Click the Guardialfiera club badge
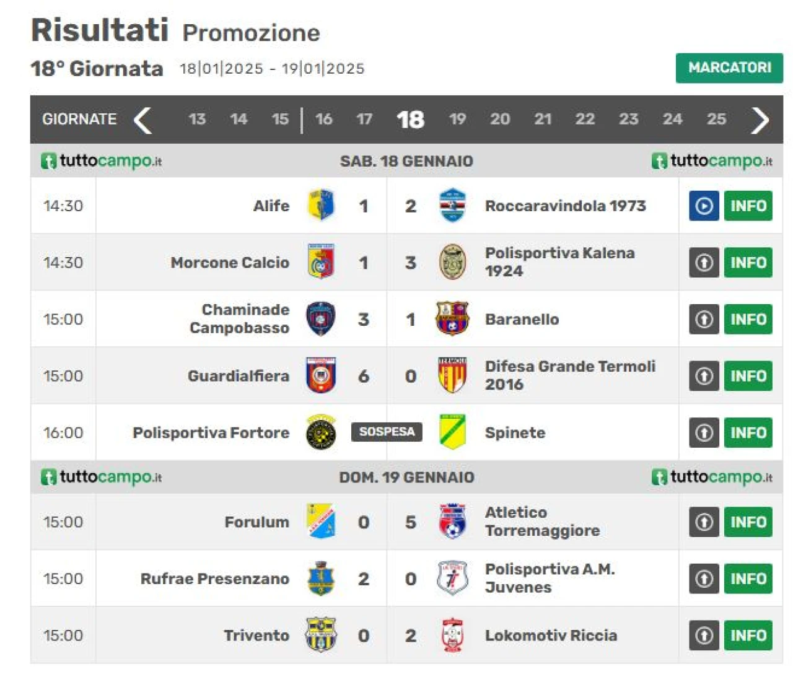 (x=321, y=375)
